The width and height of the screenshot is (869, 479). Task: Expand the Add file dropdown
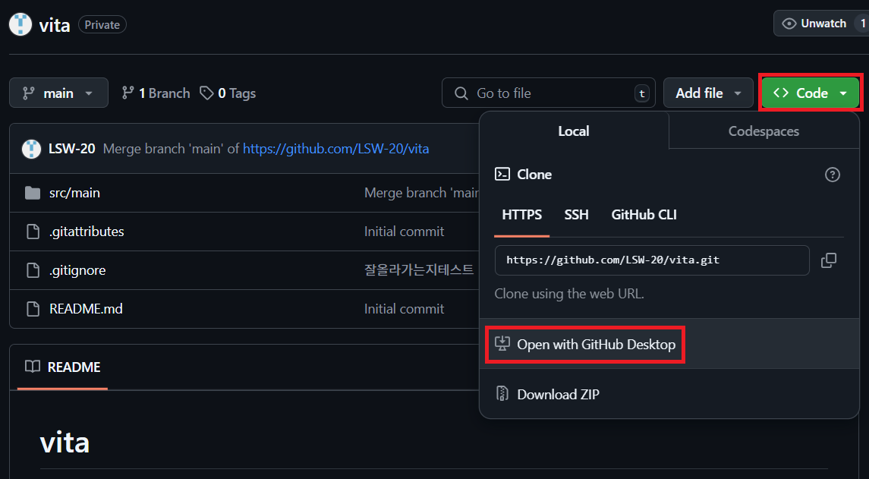coord(708,93)
